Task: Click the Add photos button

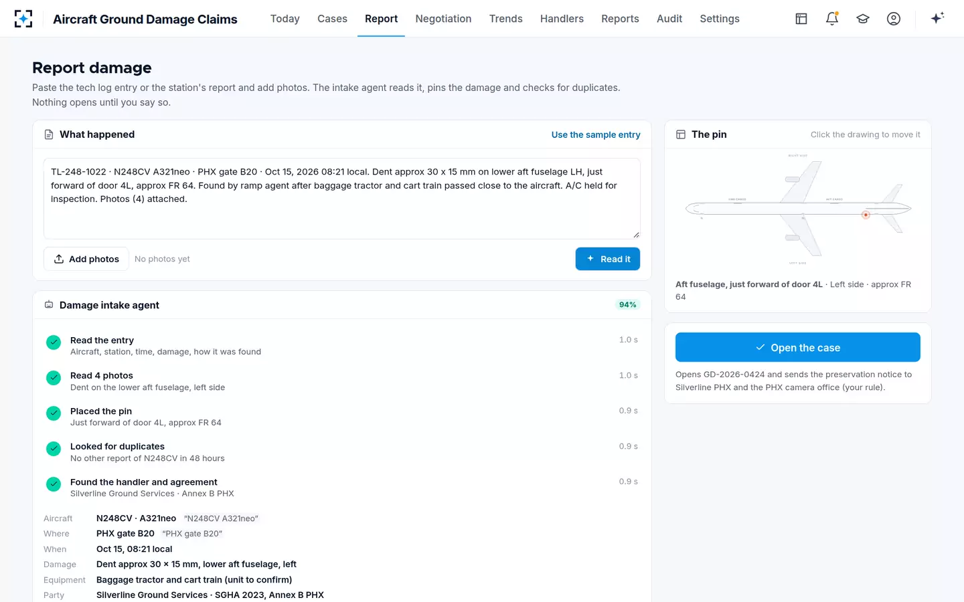Action: point(86,259)
